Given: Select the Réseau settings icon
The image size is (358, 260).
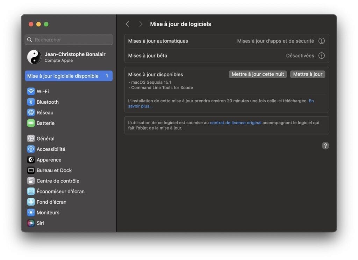Looking at the screenshot, I should 31,112.
